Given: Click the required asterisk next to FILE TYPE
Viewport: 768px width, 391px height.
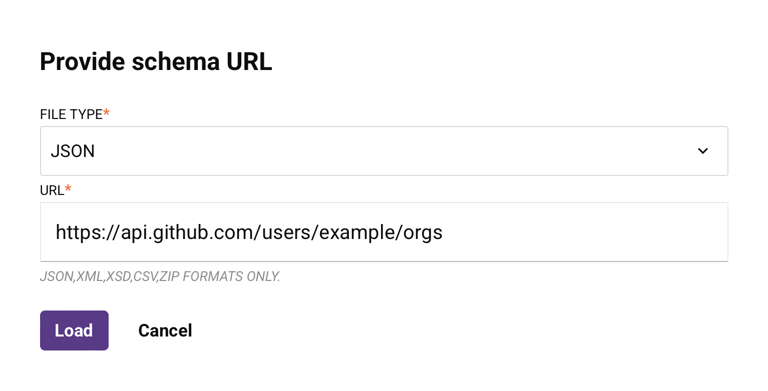Looking at the screenshot, I should 106,111.
